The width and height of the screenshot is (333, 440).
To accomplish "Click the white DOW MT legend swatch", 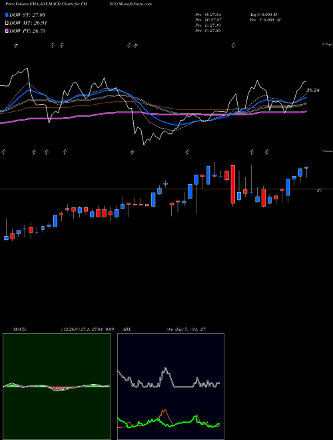I will point(7,23).
